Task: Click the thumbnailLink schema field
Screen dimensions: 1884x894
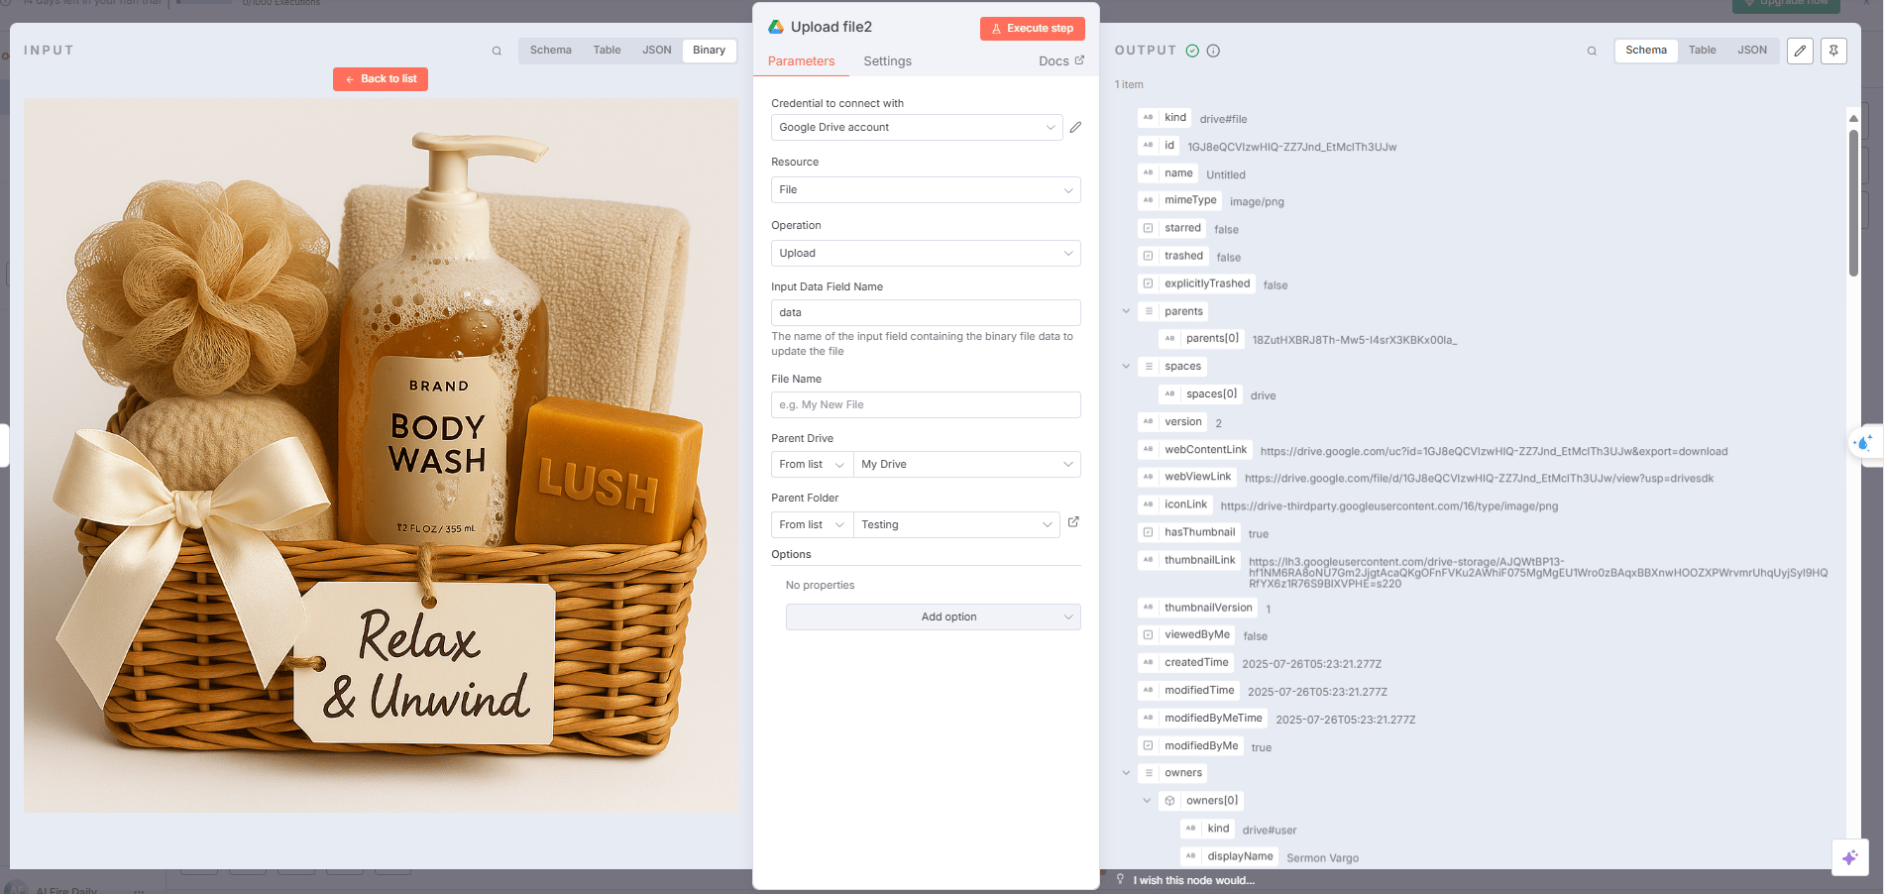Action: [1187, 560]
